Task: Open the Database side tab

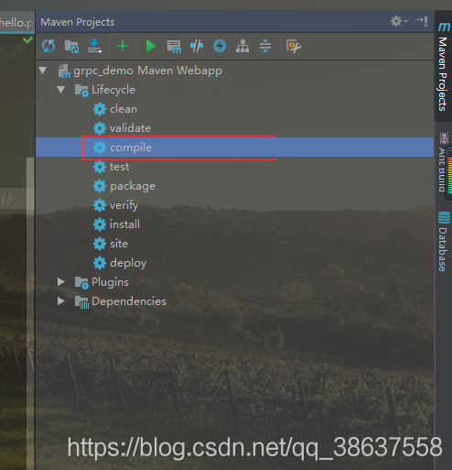Action: (x=443, y=241)
